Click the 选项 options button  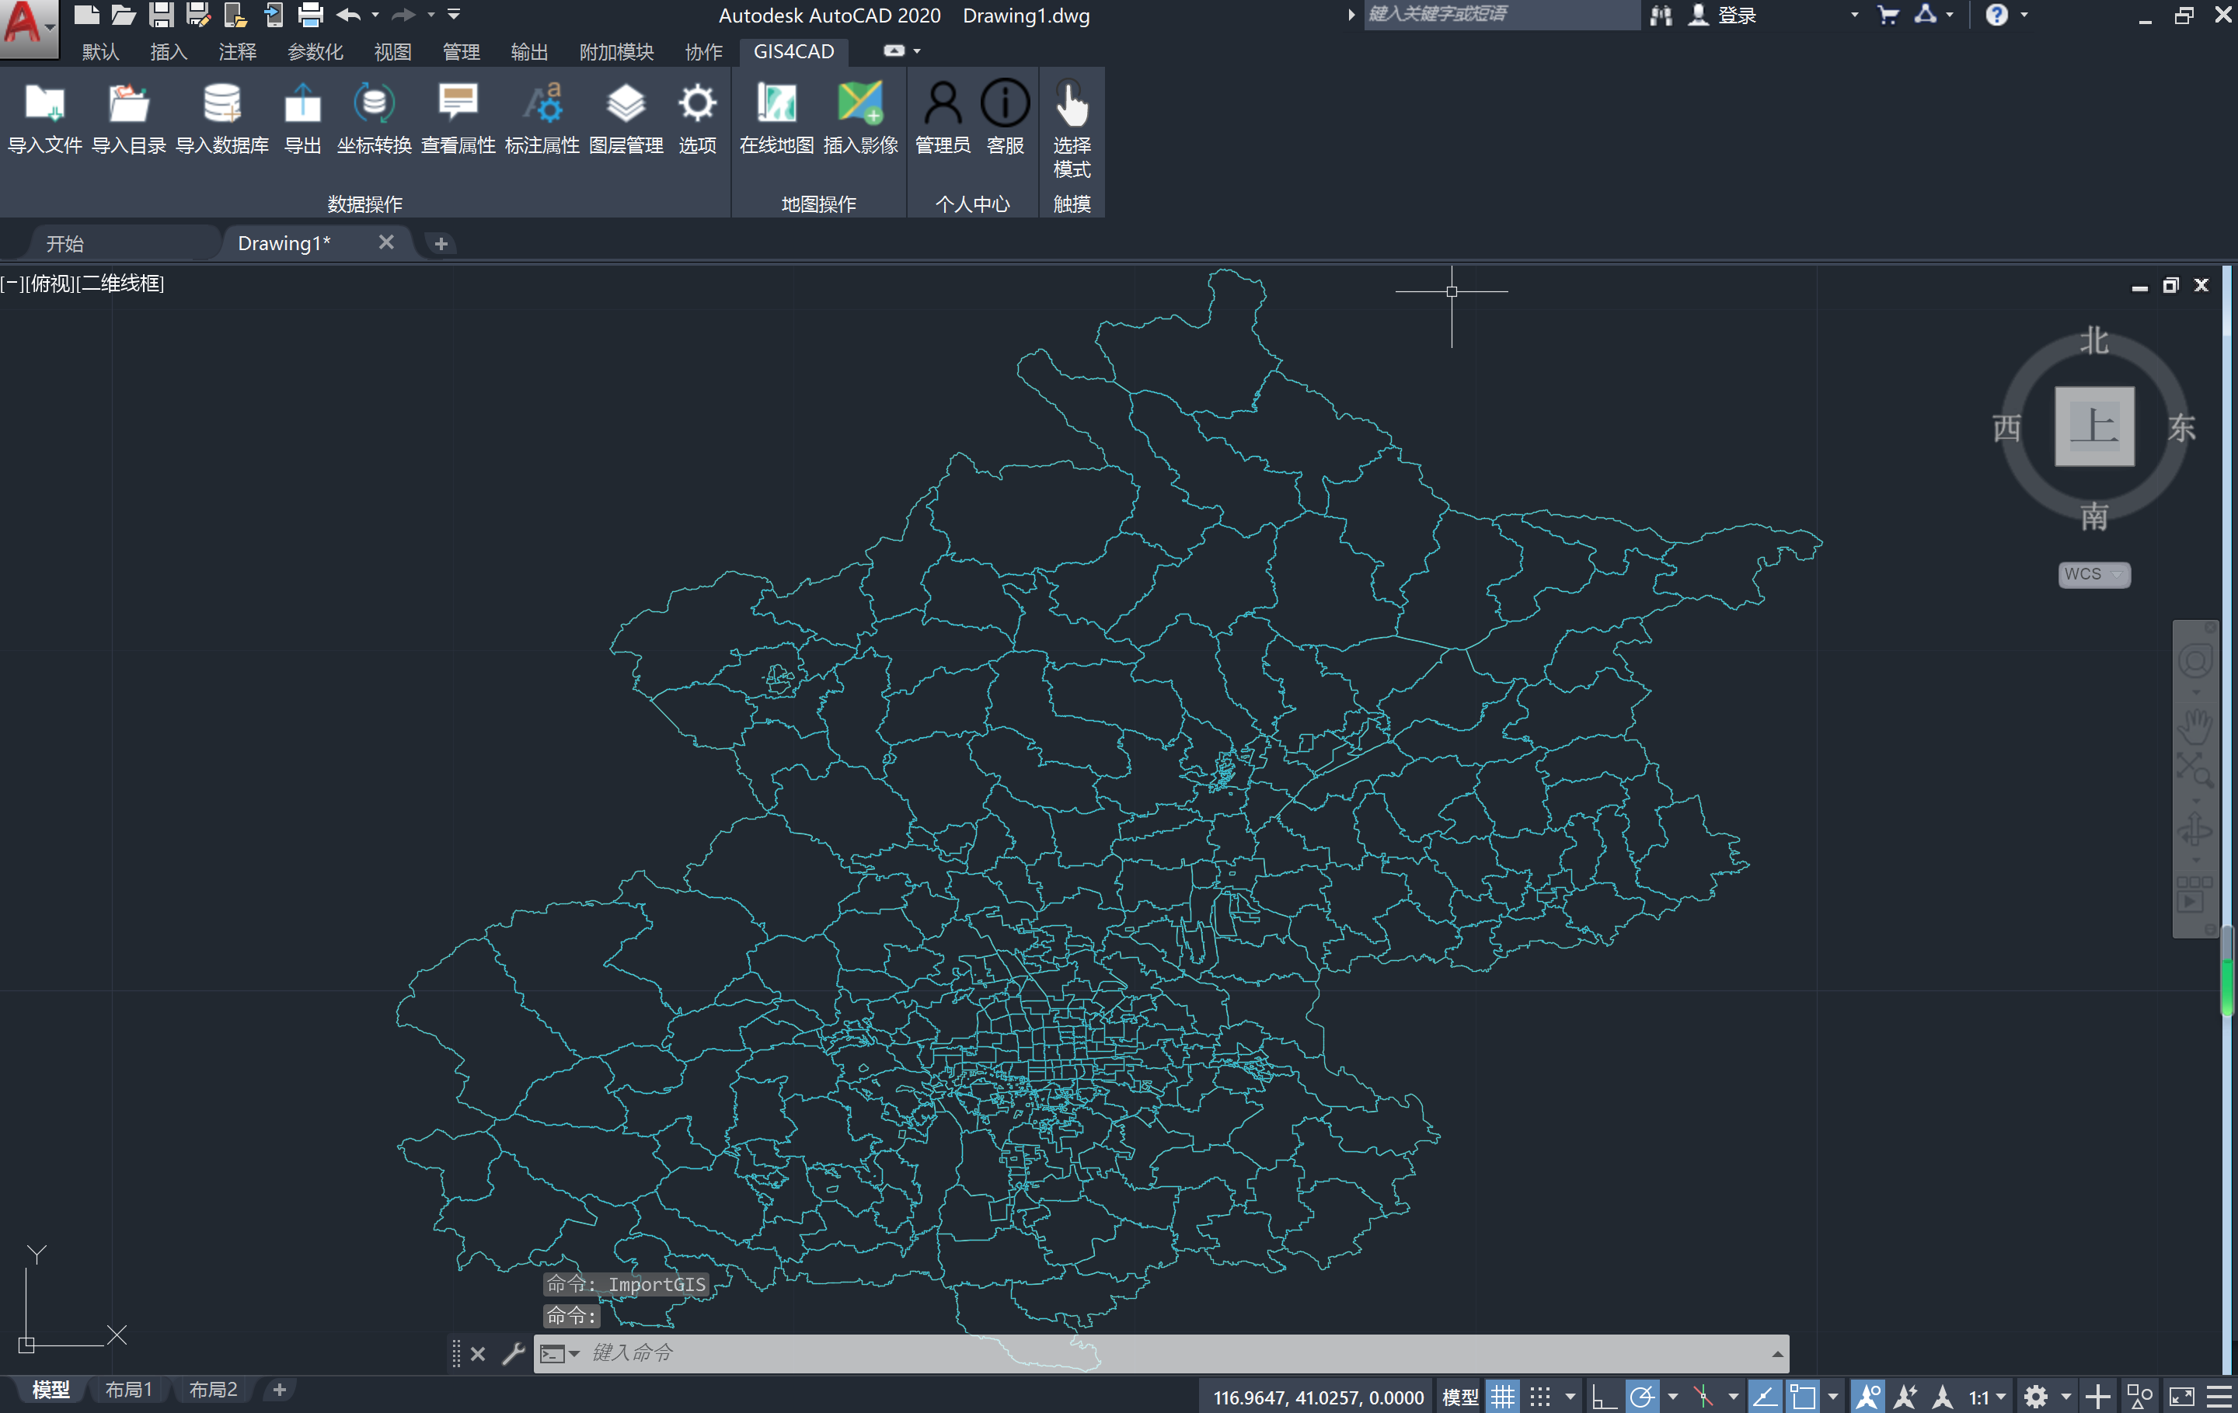tap(696, 104)
